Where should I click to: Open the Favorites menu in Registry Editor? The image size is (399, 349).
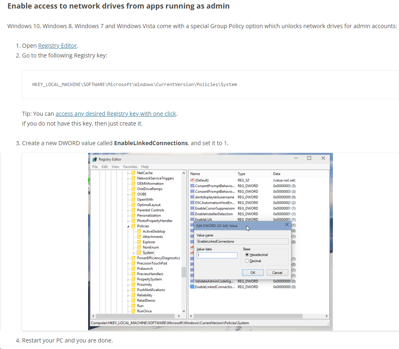coord(130,167)
